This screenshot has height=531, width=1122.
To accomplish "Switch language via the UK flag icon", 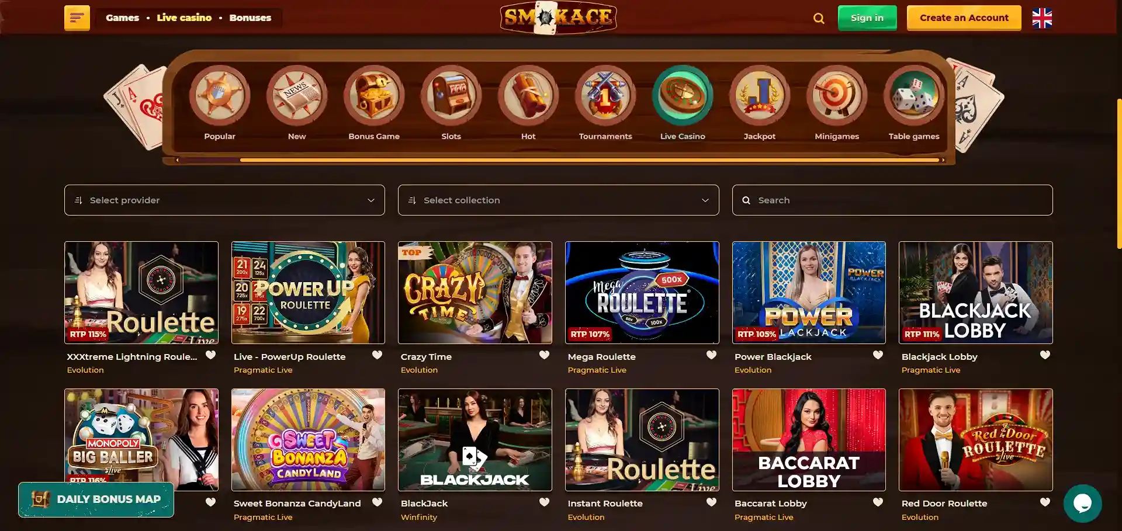I will 1042,18.
